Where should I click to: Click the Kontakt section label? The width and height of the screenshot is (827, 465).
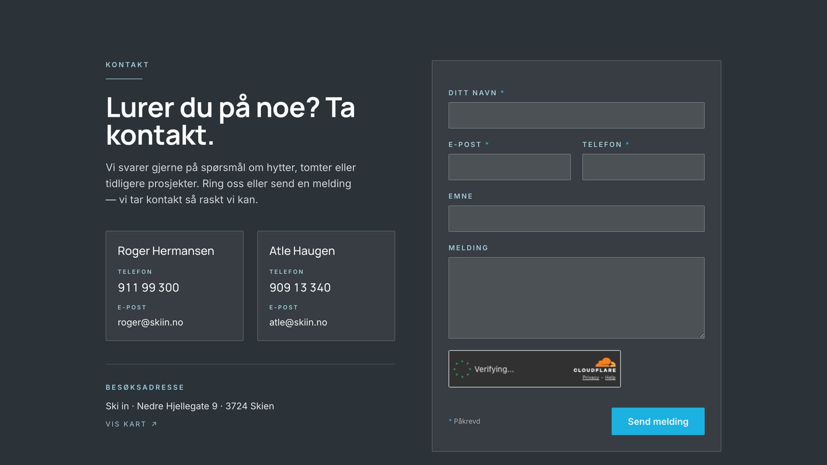click(x=127, y=65)
